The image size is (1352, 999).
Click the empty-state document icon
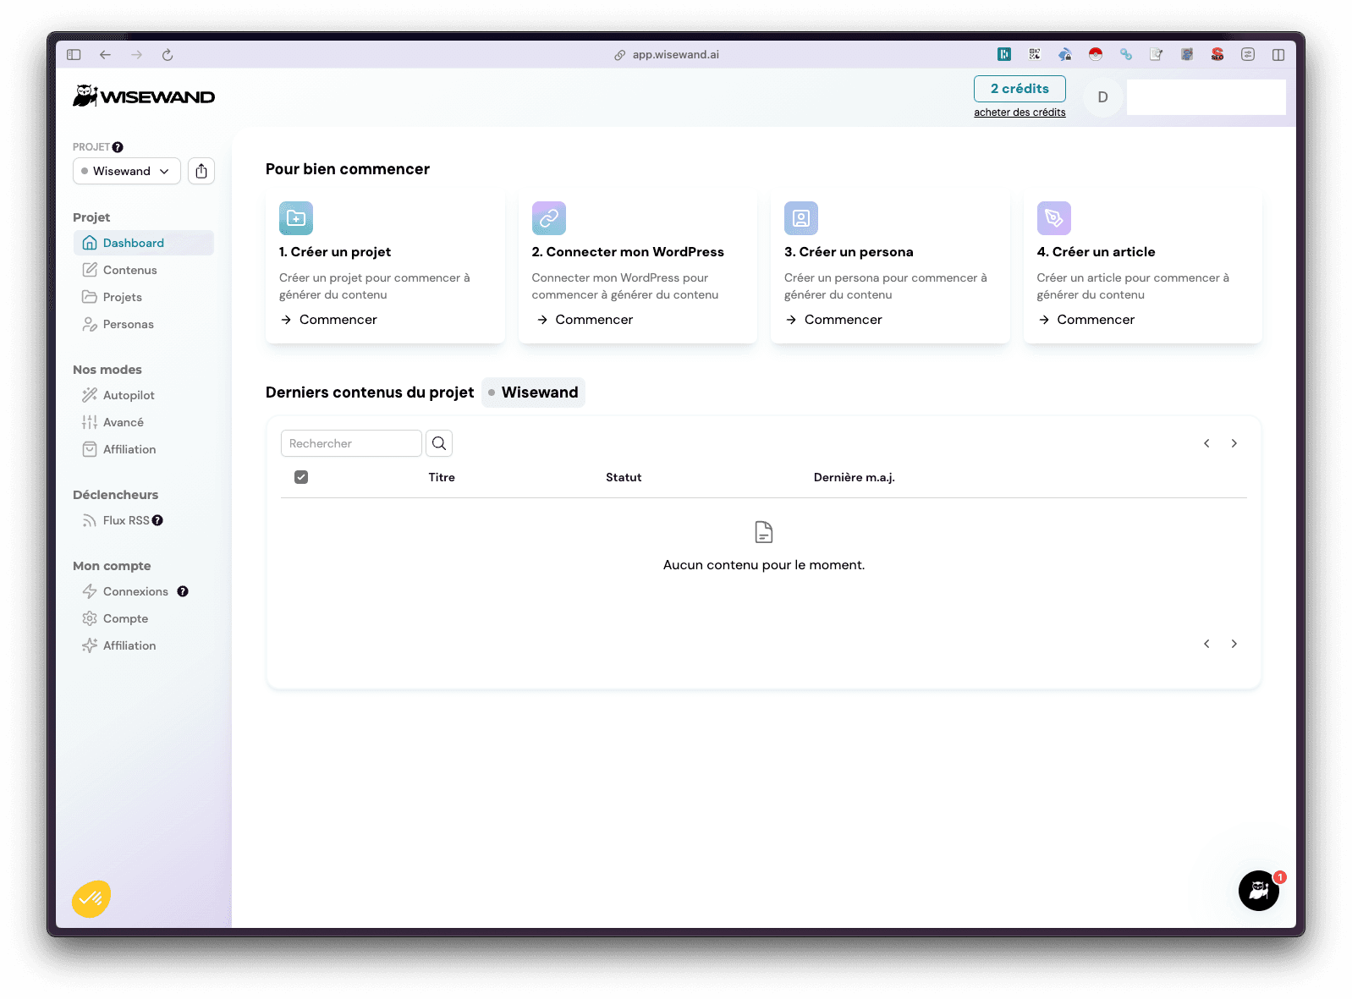pos(764,532)
